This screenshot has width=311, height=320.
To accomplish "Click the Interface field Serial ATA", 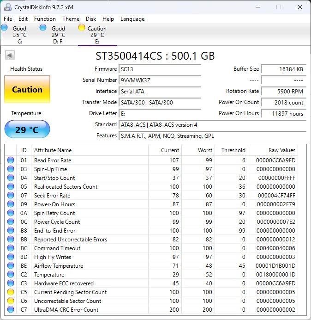I will 160,91.
